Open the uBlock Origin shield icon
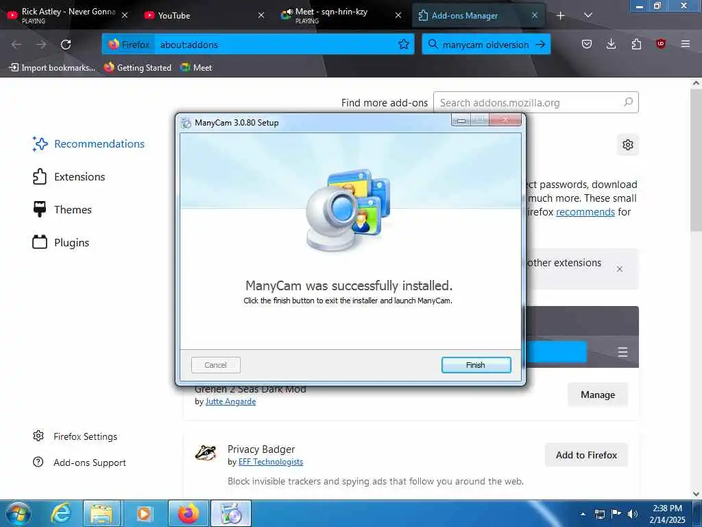The image size is (702, 527). (661, 44)
